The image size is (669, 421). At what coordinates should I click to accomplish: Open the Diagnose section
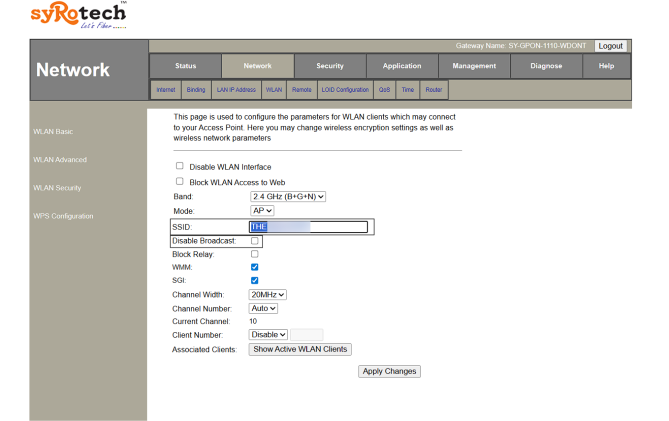click(546, 66)
